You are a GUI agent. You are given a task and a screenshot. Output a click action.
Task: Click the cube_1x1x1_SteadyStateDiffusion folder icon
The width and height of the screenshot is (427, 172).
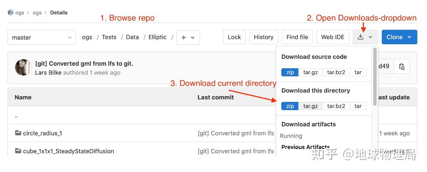pyautogui.click(x=18, y=151)
